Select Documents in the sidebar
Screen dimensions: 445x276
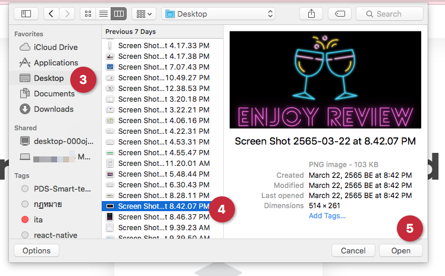click(54, 93)
